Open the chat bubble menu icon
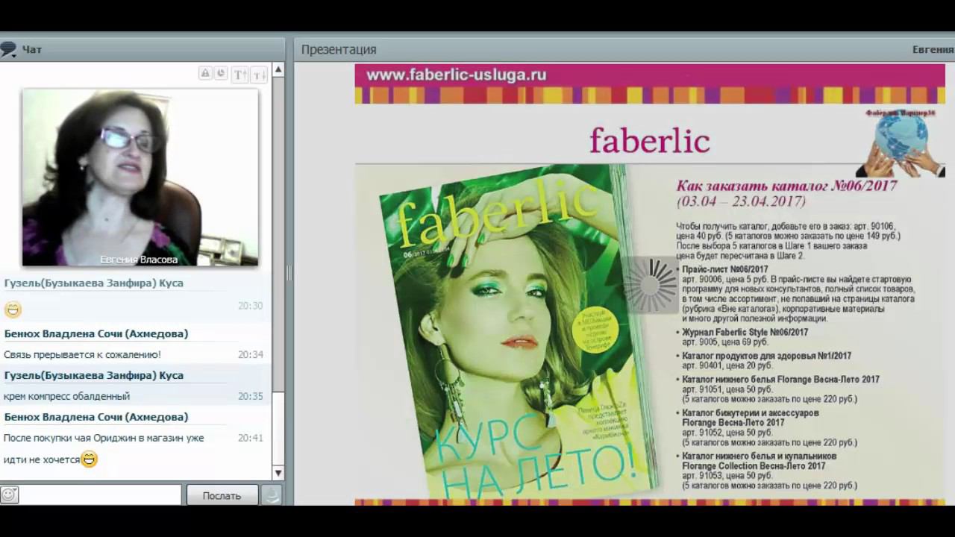955x537 pixels. coord(8,49)
